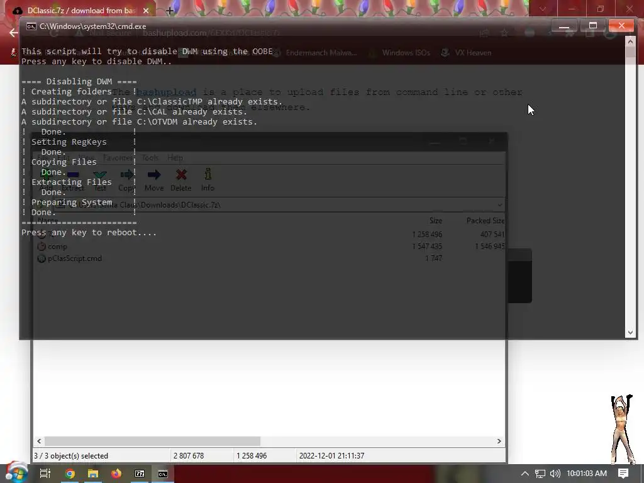Sort by the Packed Size column header
The image size is (644, 483).
485,221
